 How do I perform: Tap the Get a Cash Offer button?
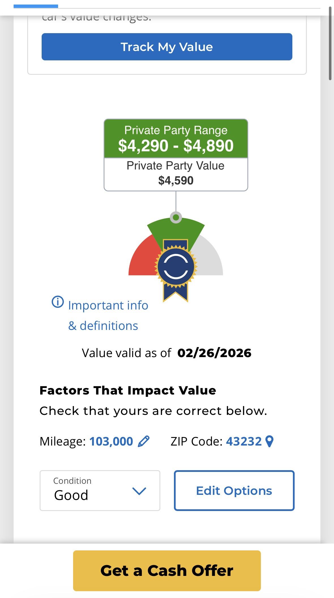tap(167, 571)
